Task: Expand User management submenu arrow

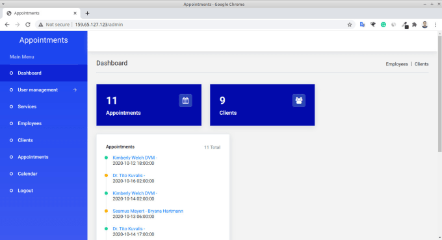Action: point(75,90)
